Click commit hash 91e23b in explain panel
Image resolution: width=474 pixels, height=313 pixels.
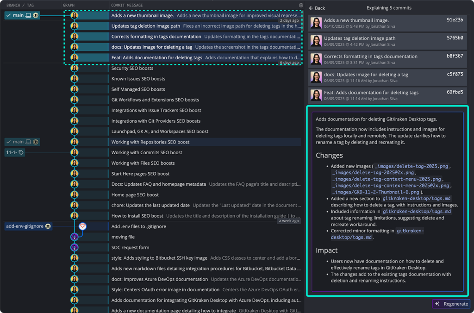pyautogui.click(x=455, y=20)
